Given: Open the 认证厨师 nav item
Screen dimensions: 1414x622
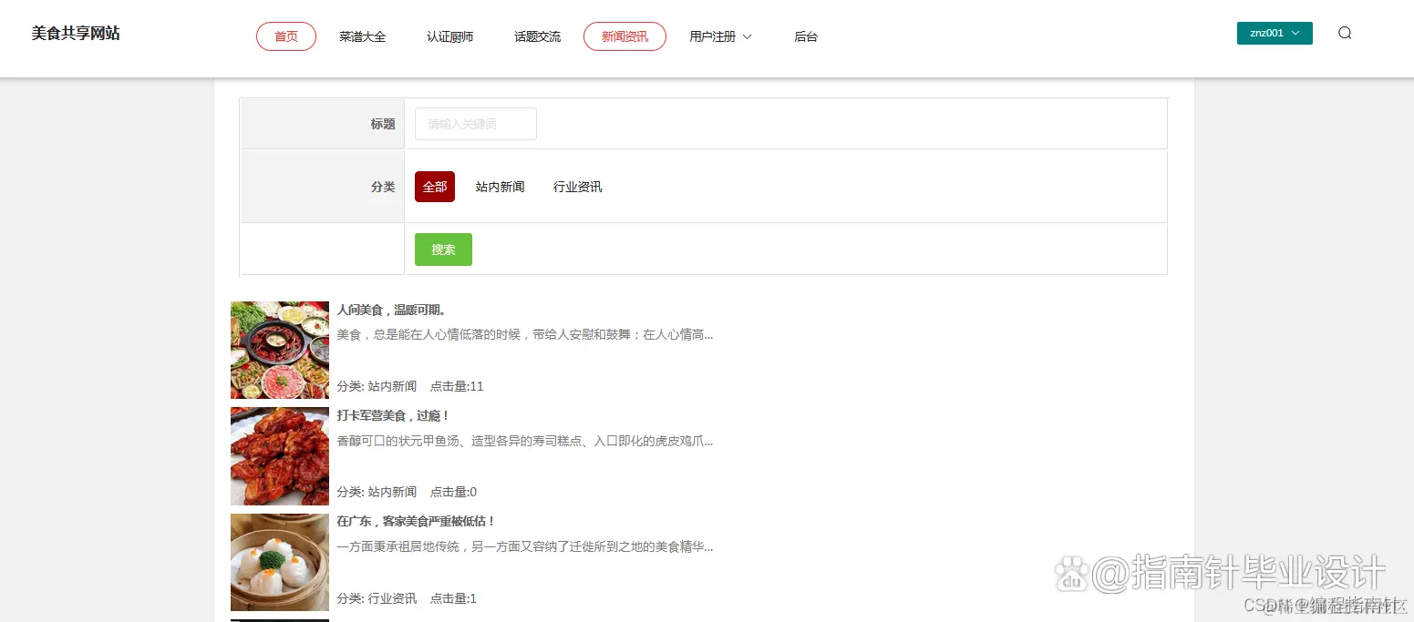Looking at the screenshot, I should pos(450,36).
